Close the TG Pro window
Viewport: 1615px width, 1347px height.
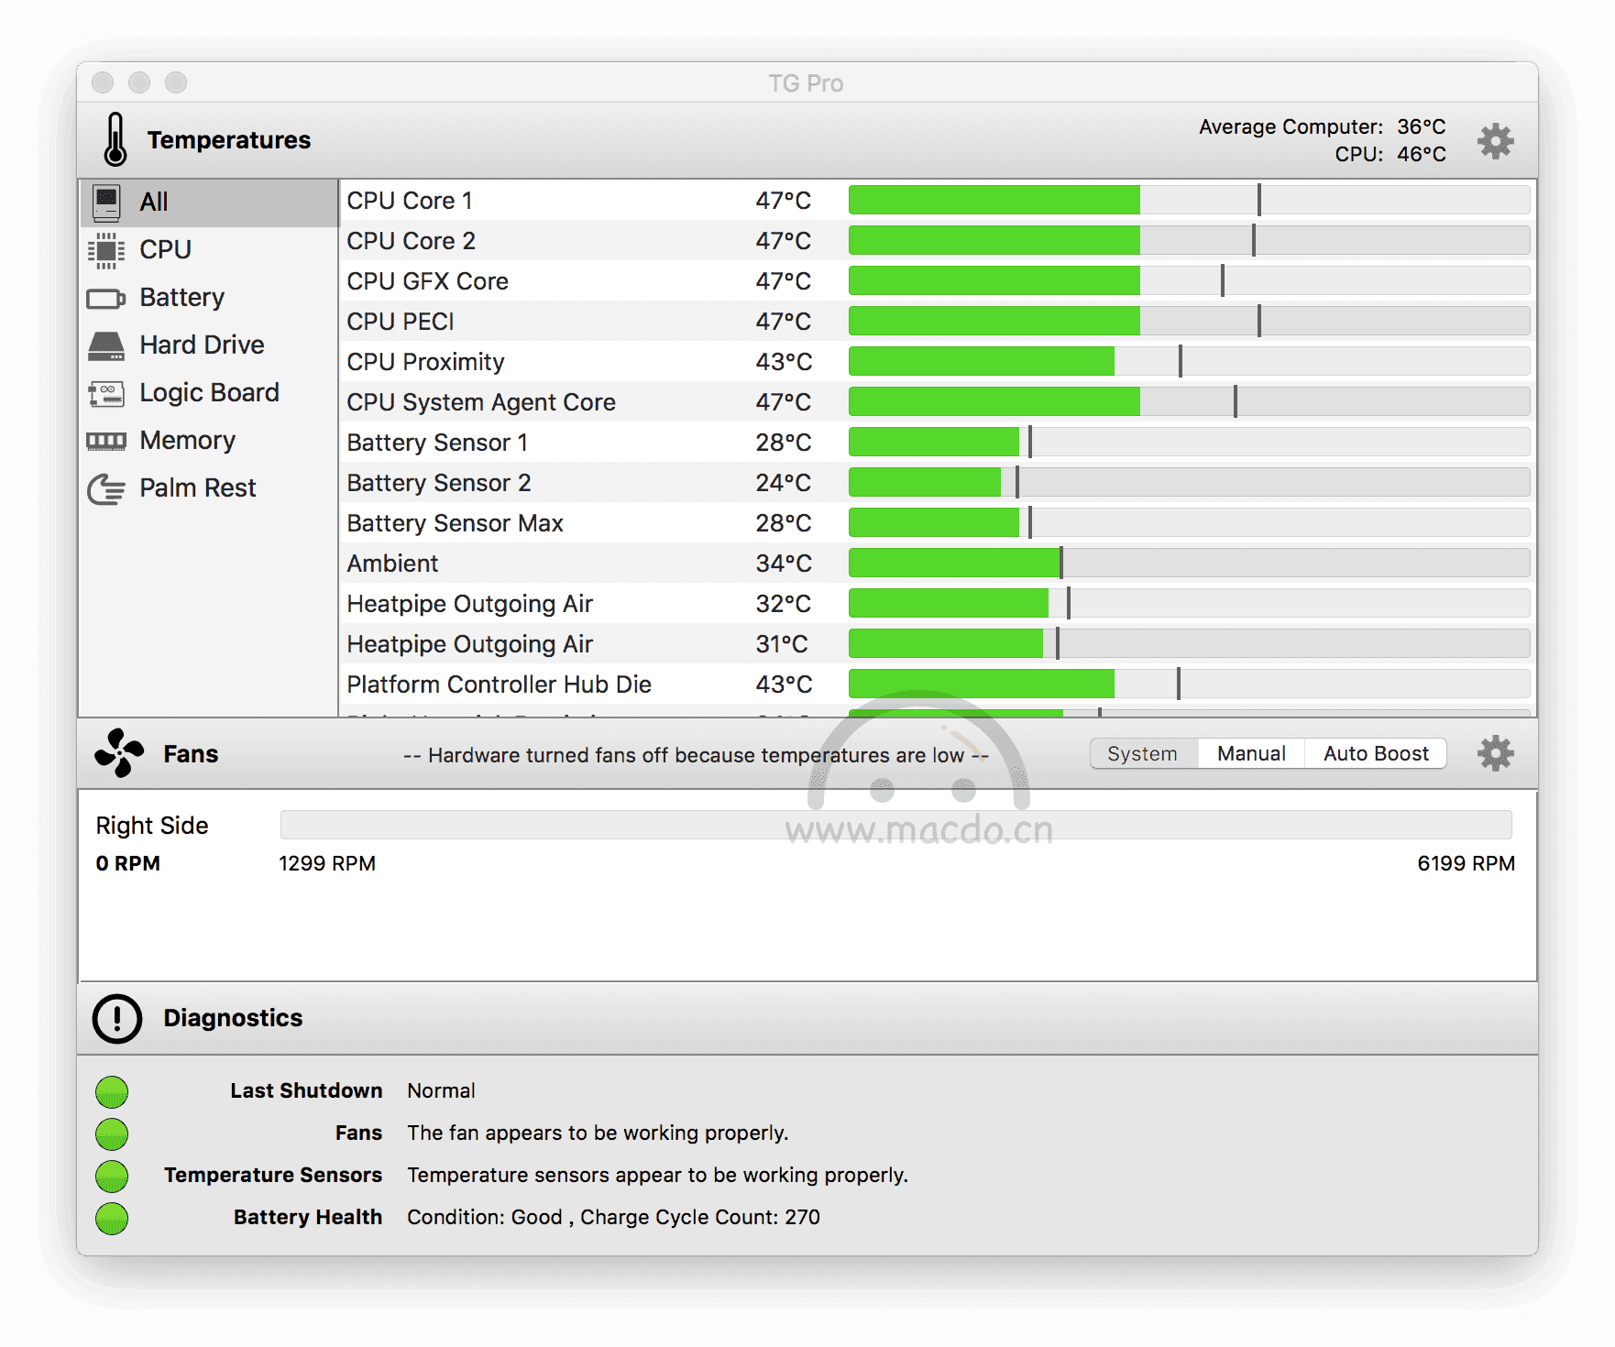pyautogui.click(x=103, y=82)
